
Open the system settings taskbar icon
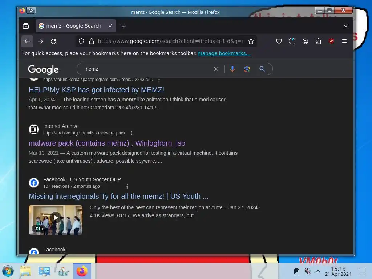tap(44, 271)
